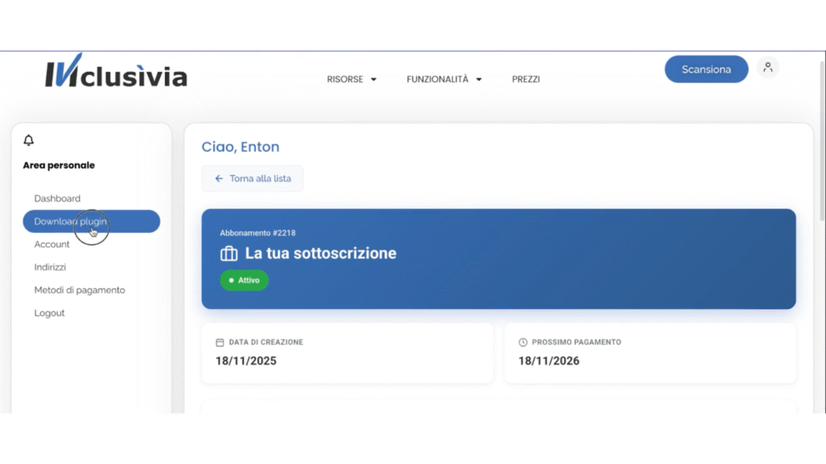Open the user profile icon

coord(768,68)
